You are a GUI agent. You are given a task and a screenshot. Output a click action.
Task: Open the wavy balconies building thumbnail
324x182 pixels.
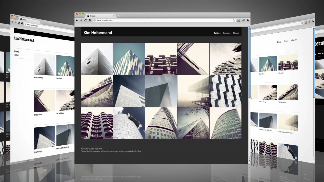(x=97, y=123)
